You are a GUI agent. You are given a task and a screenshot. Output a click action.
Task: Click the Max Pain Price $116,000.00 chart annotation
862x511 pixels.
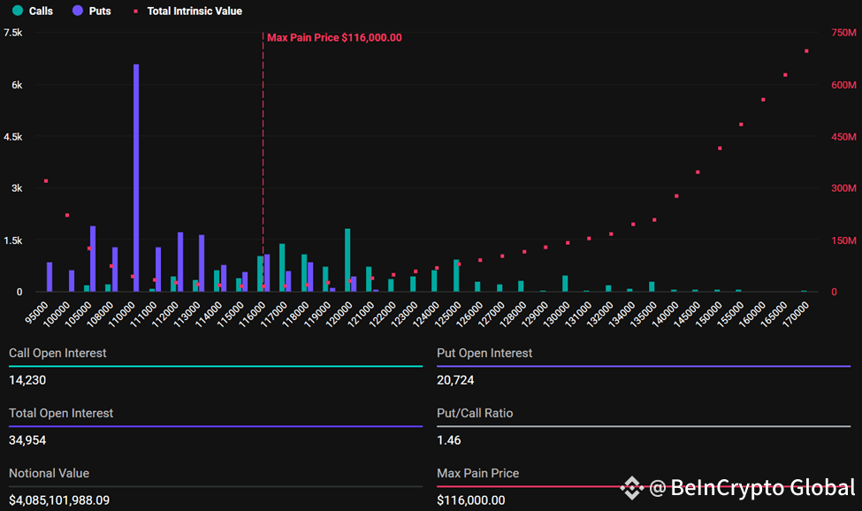[334, 37]
